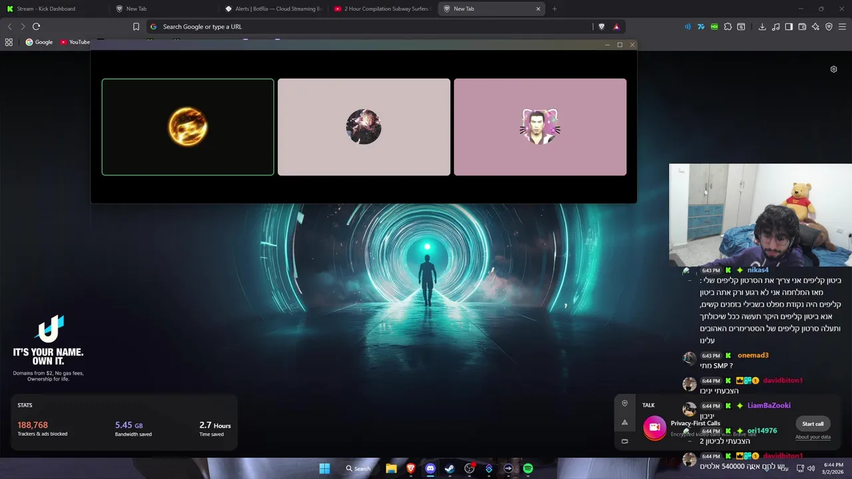Open the 7TV extension icon
The height and width of the screenshot is (479, 852).
point(701,27)
